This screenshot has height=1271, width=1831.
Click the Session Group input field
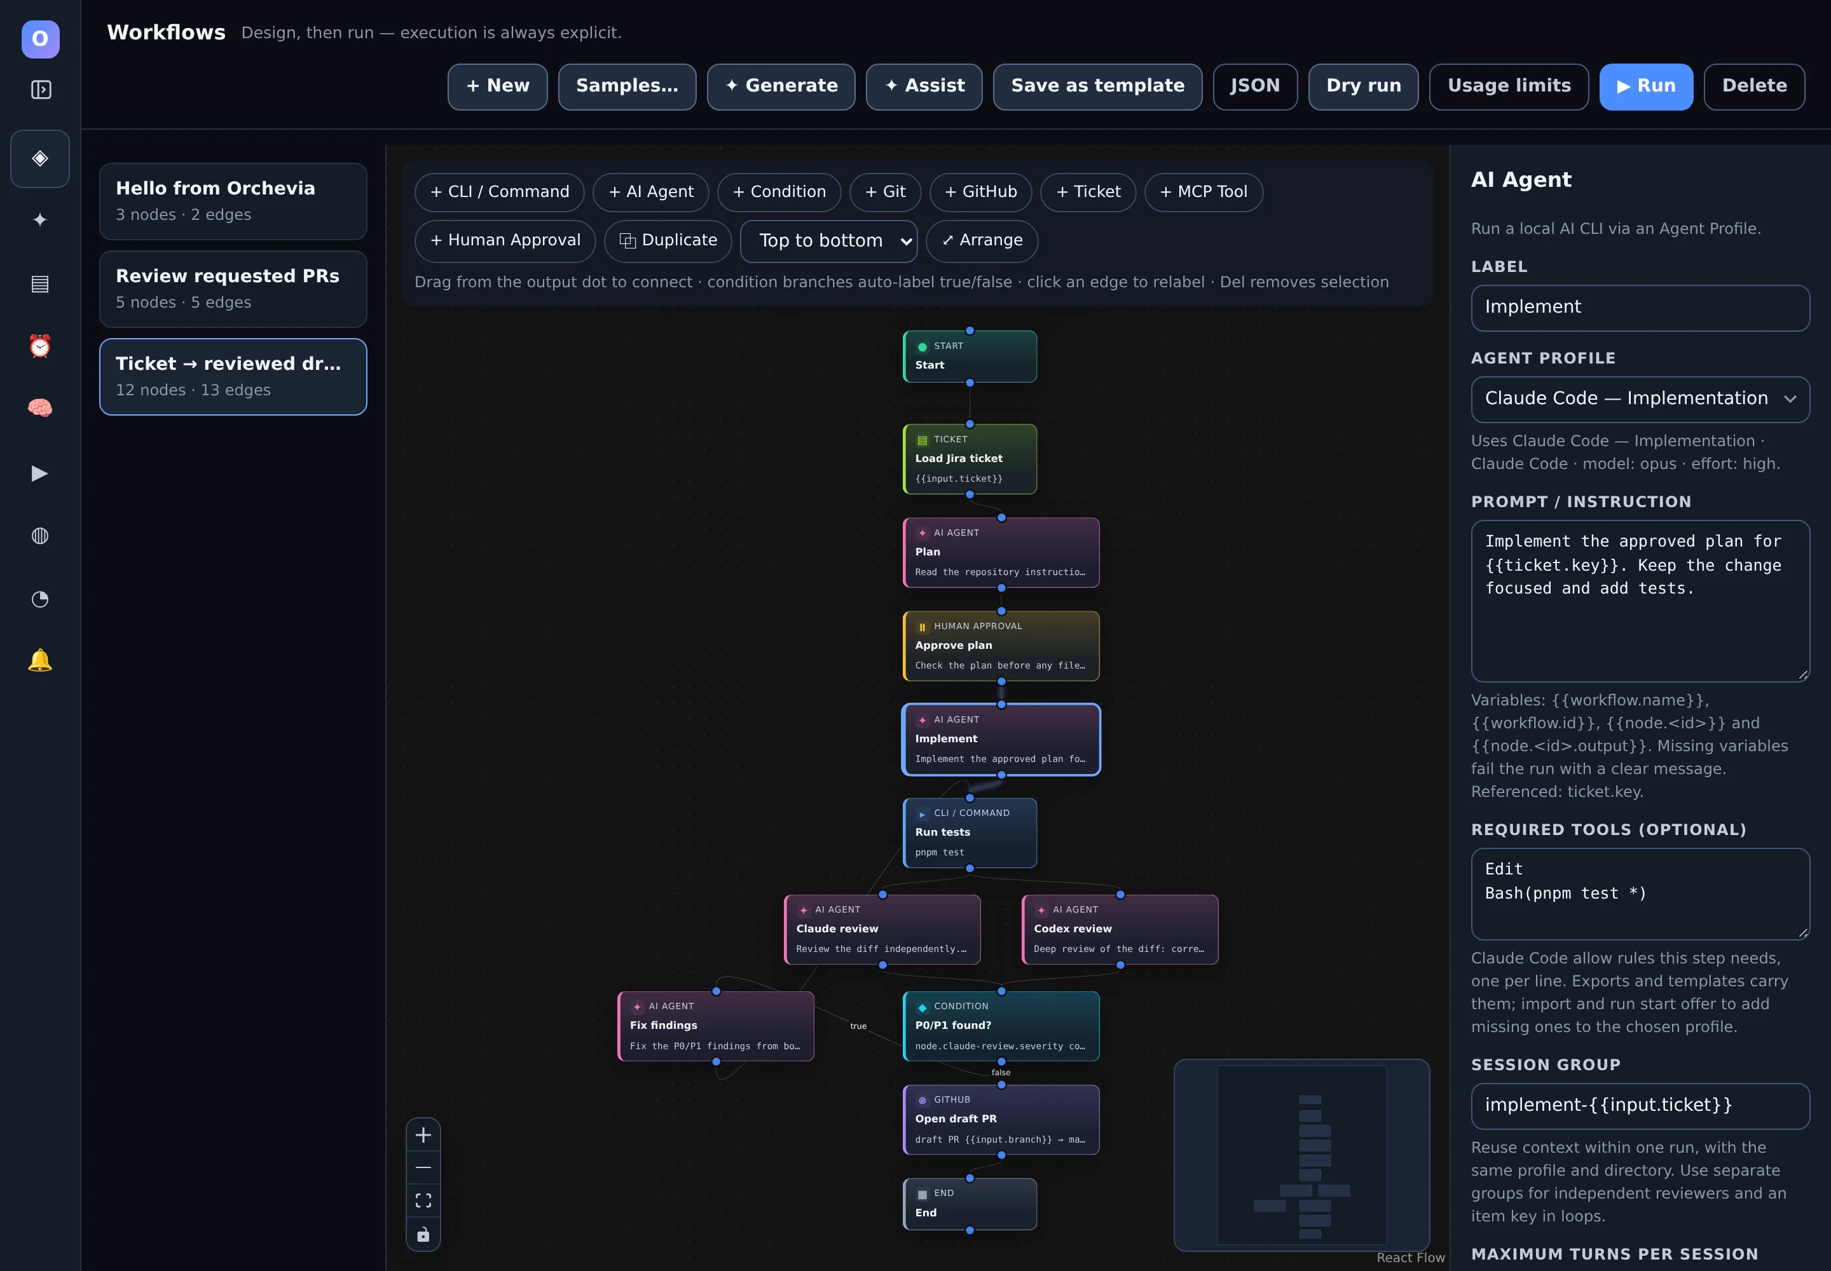tap(1640, 1105)
